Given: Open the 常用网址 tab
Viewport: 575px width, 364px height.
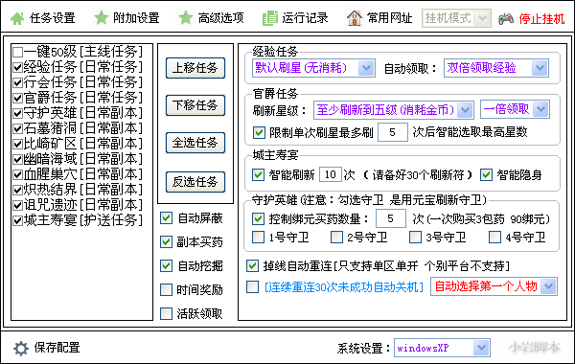Looking at the screenshot, I should coord(389,18).
